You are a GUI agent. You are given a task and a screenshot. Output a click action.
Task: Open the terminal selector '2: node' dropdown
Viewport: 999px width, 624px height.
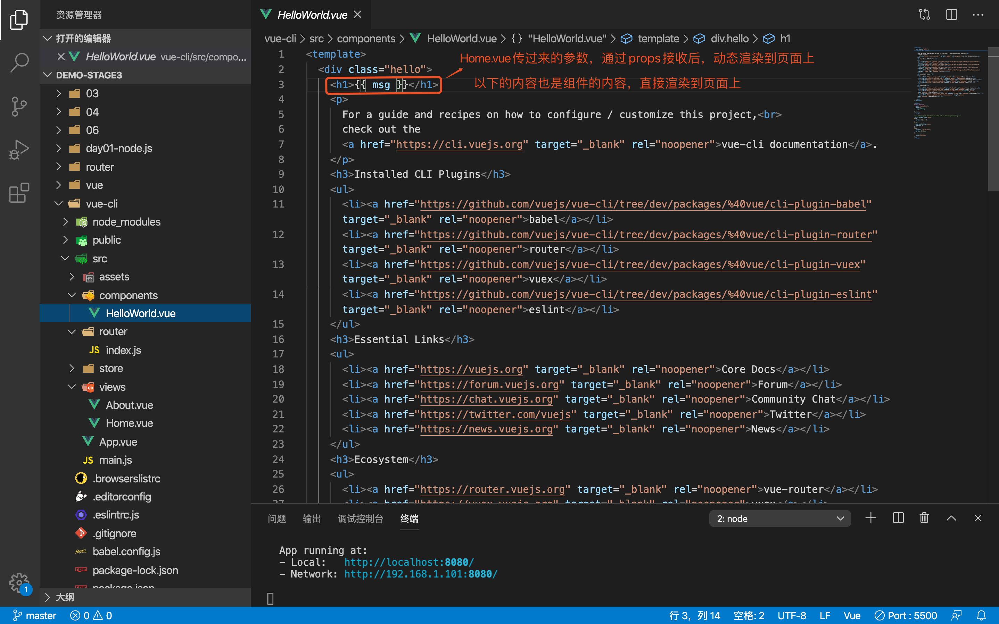tap(780, 519)
